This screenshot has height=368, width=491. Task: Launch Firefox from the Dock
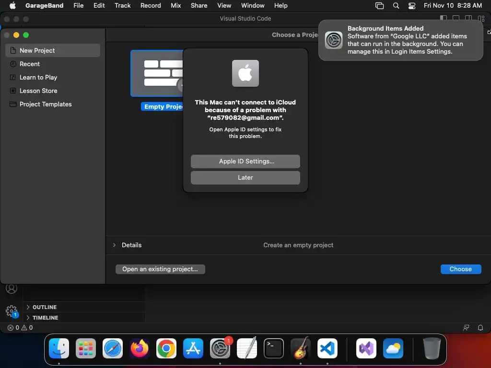(140, 348)
